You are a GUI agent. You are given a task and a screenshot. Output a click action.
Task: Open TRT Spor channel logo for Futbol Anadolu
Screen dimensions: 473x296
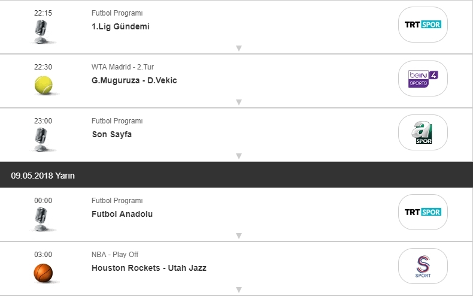click(423, 212)
